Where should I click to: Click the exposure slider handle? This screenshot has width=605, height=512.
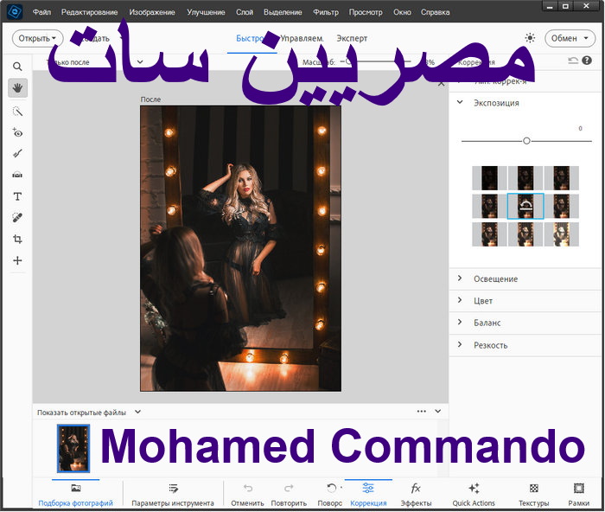tap(526, 140)
